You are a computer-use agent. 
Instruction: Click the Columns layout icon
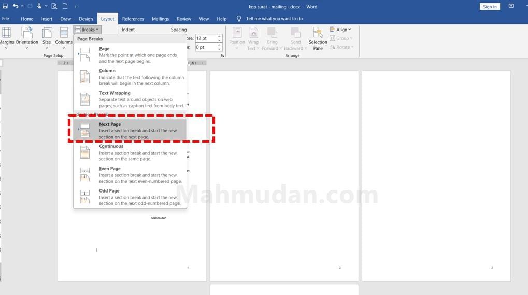click(x=64, y=36)
